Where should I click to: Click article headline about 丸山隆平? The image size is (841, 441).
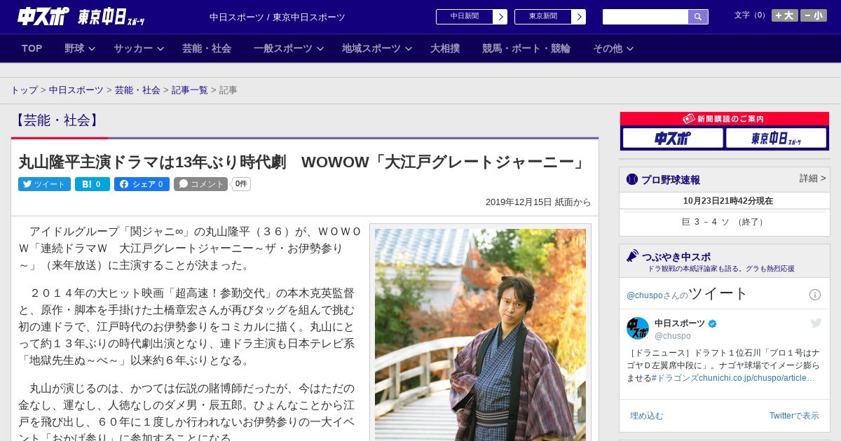pos(303,162)
